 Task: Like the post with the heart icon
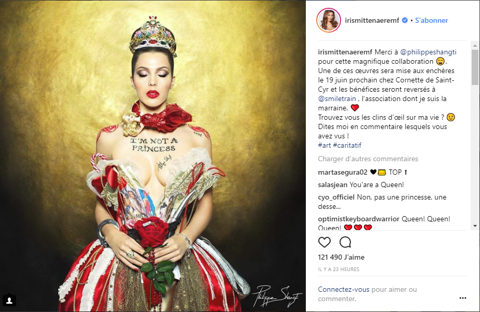(x=324, y=242)
